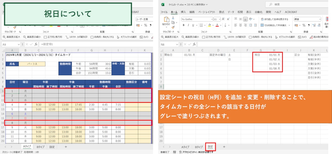Image resolution: width=332 pixels, height=154 pixels.
Task: Open セルを結合して中央揃え dropdown arrow
Action: 289,25
